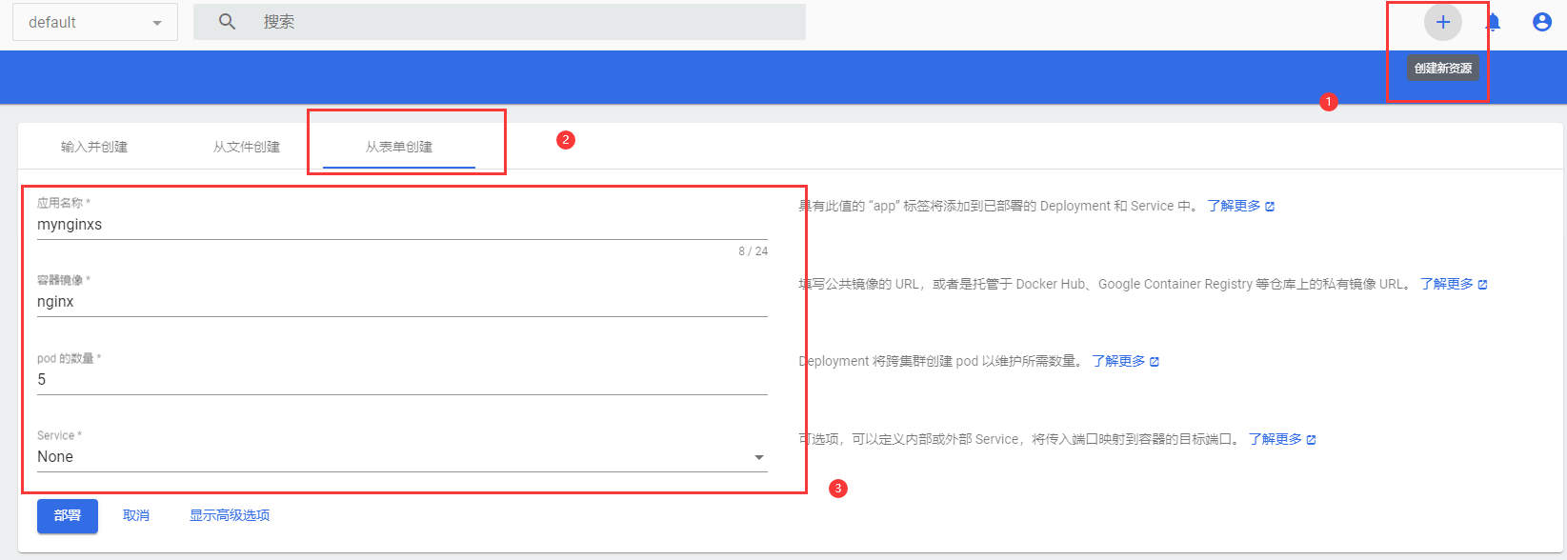Screen dimensions: 1567x560
Task: Switch to the 从文件创建 tab
Action: click(x=247, y=147)
